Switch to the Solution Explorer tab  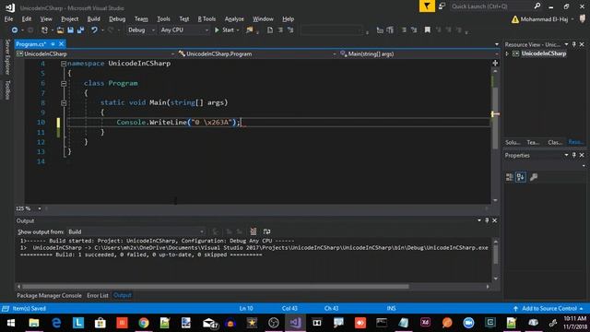pyautogui.click(x=513, y=142)
